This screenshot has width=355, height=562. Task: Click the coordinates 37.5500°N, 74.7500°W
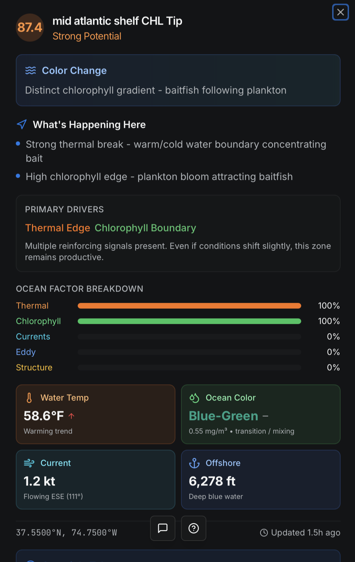pos(67,532)
